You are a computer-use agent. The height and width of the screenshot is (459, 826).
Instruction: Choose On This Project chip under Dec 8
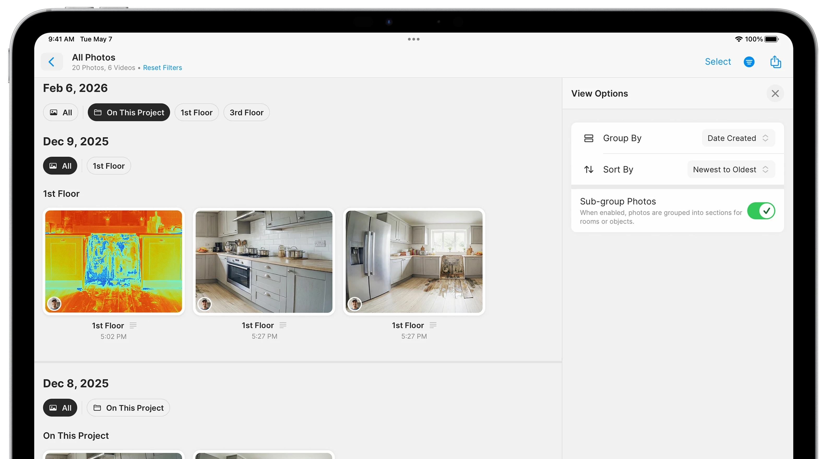pyautogui.click(x=128, y=408)
